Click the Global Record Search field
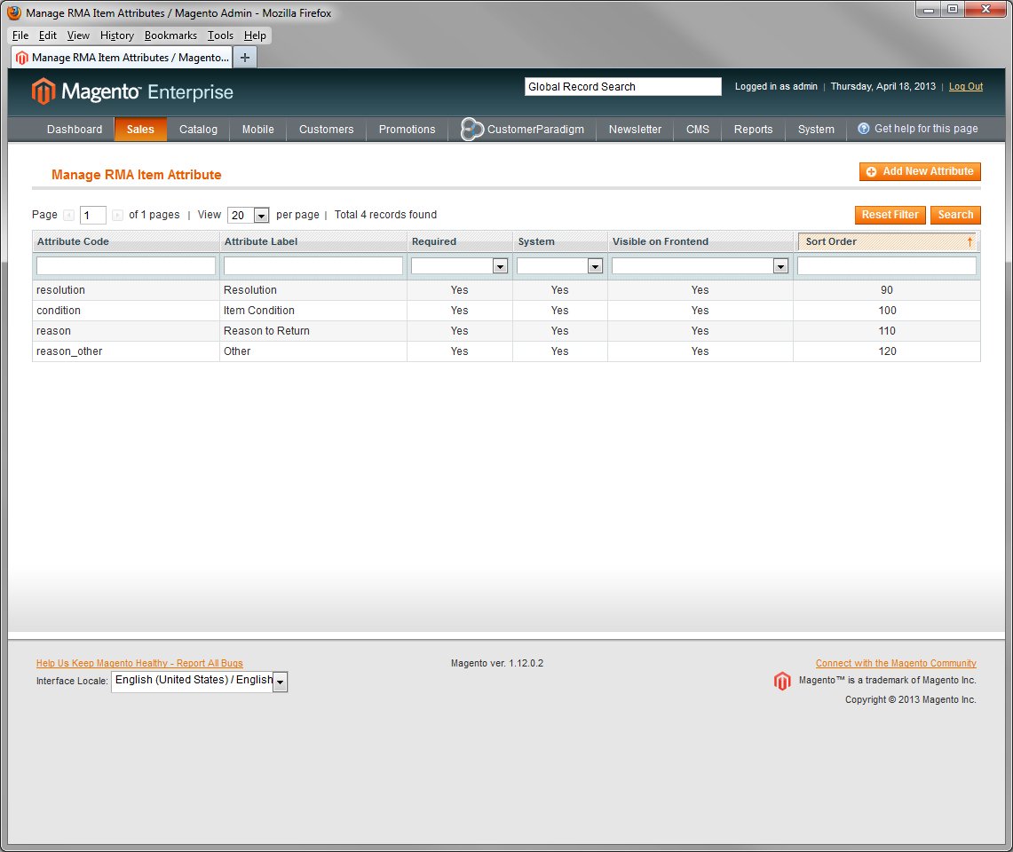Screen dimensions: 1013x852 pyautogui.click(x=622, y=87)
